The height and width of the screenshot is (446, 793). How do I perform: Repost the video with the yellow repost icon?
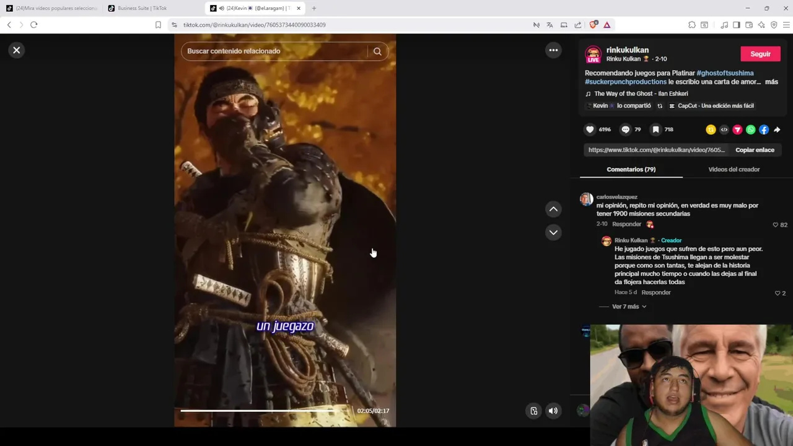point(711,129)
